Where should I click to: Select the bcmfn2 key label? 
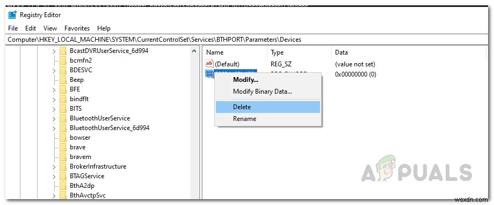(x=81, y=60)
